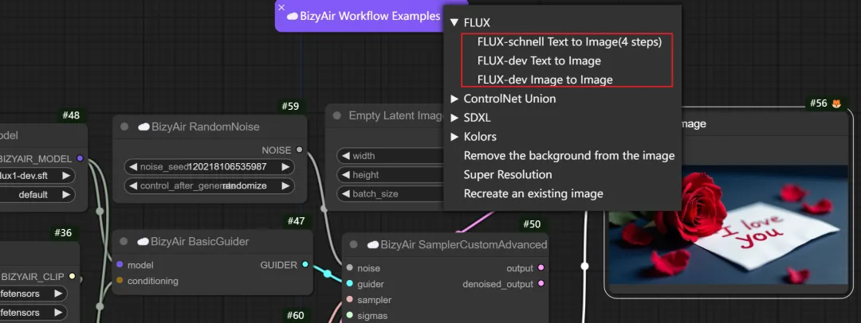Viewport: 861px width, 323px height.
Task: Choose FLUX-dev Image to Image workflow
Action: (x=545, y=80)
